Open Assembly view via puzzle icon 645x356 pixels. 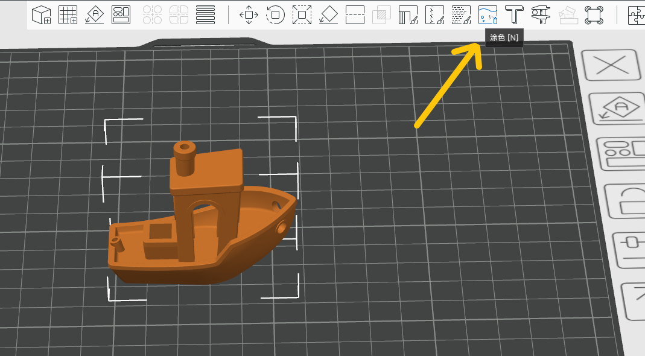pyautogui.click(x=637, y=15)
